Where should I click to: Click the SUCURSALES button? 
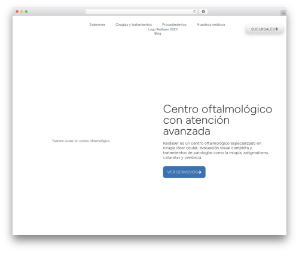[x=264, y=29]
